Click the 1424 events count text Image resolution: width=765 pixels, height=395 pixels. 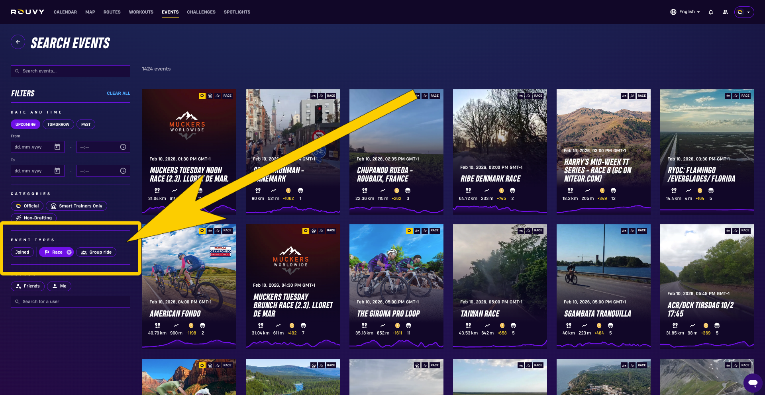156,69
